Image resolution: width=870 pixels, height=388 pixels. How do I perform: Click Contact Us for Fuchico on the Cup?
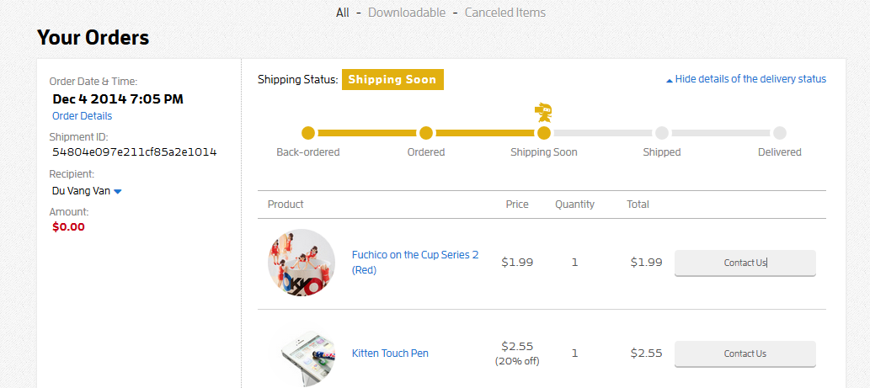[745, 263]
